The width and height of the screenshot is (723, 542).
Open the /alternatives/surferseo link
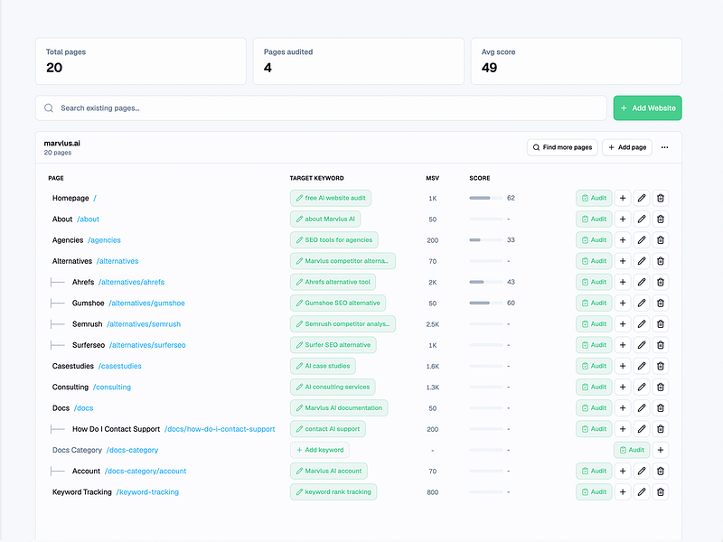(x=147, y=345)
